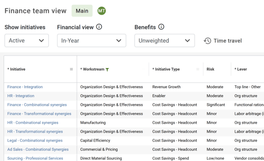Viewport: 264px width, 161px height.
Task: Select the Enabler initiative type cell
Action: (x=159, y=96)
